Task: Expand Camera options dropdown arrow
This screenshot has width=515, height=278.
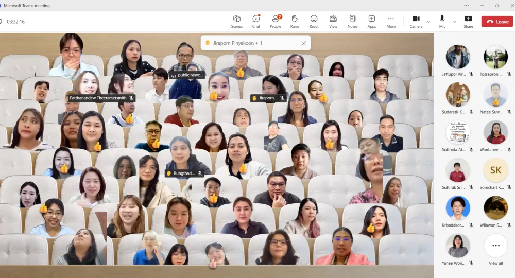Action: pos(428,22)
